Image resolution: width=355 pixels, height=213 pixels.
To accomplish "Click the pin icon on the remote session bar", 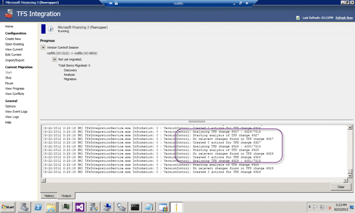I will [110, 3].
